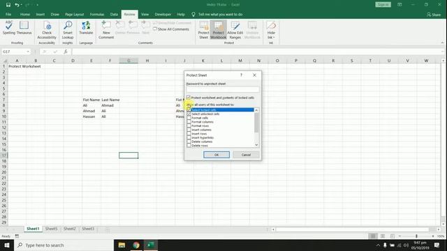
Task: Toggle Protect worksheet and contents checkbox
Action: tap(189, 98)
